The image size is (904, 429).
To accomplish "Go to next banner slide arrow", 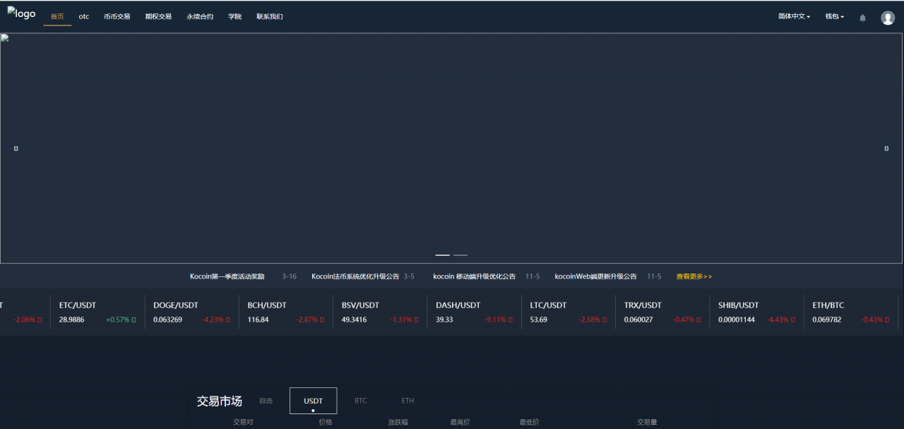I will point(886,148).
